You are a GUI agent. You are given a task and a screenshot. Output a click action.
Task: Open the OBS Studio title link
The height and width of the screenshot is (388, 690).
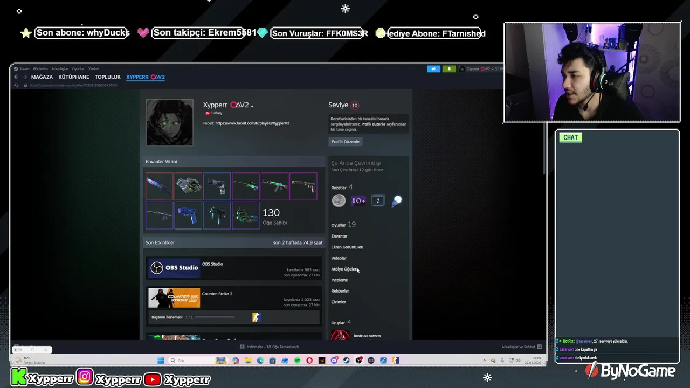[212, 264]
